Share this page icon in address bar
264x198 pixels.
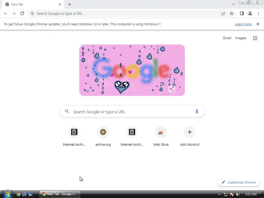coord(223,13)
